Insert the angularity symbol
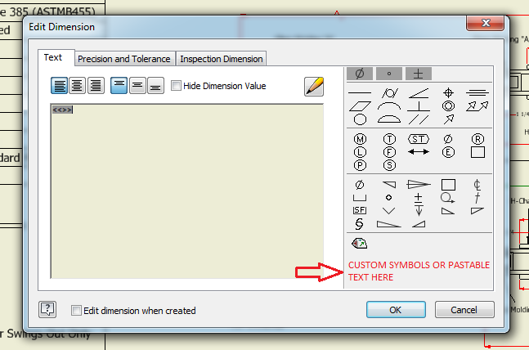Viewport: 529px width, 350px height. pyautogui.click(x=419, y=93)
